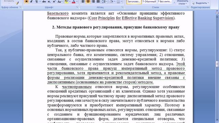The height and width of the screenshot is (123, 219).
Task: Expand the styles gallery list
Action: tap(174, 2)
